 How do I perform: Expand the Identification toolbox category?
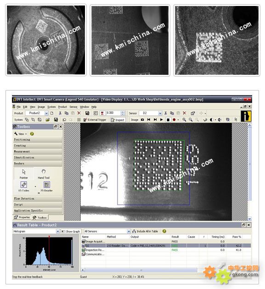38,158
